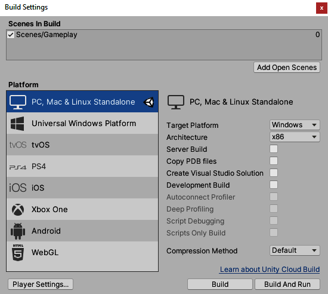The image size is (328, 294).
Task: Click the tvOS logo icon
Action: tap(18, 145)
